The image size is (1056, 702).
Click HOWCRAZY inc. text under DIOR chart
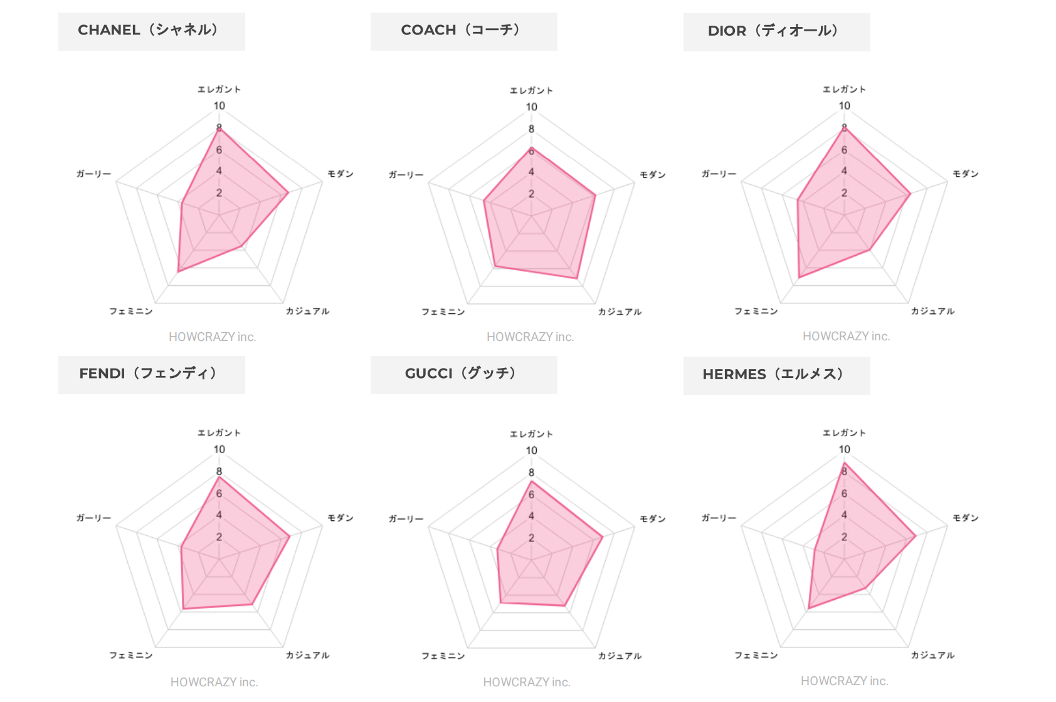[x=846, y=337]
